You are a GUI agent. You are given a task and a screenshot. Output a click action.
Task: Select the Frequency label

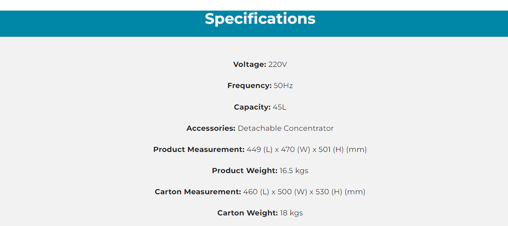coord(249,85)
